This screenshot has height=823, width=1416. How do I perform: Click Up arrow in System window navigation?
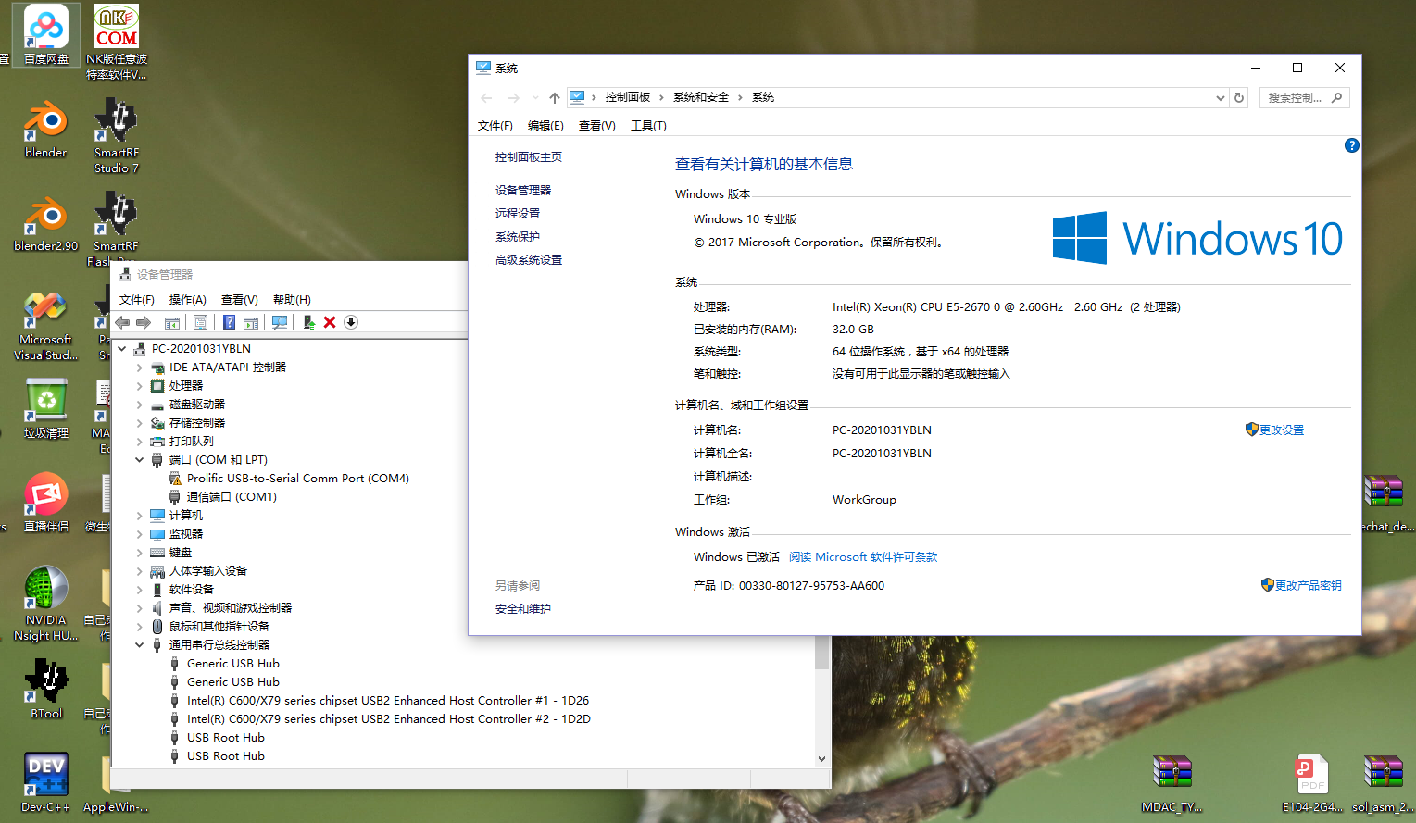[x=554, y=97]
